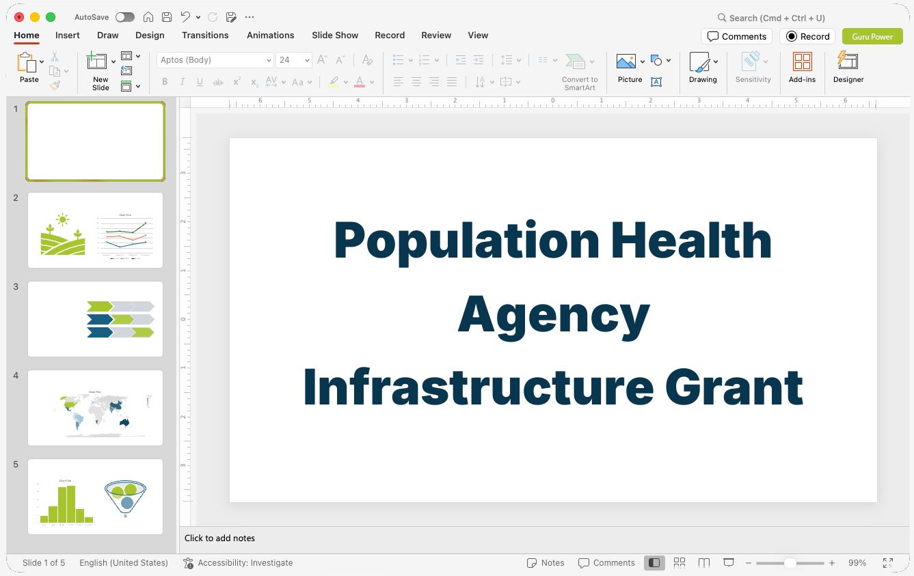The height and width of the screenshot is (576, 914).
Task: Toggle Superscript formatting
Action: [237, 82]
